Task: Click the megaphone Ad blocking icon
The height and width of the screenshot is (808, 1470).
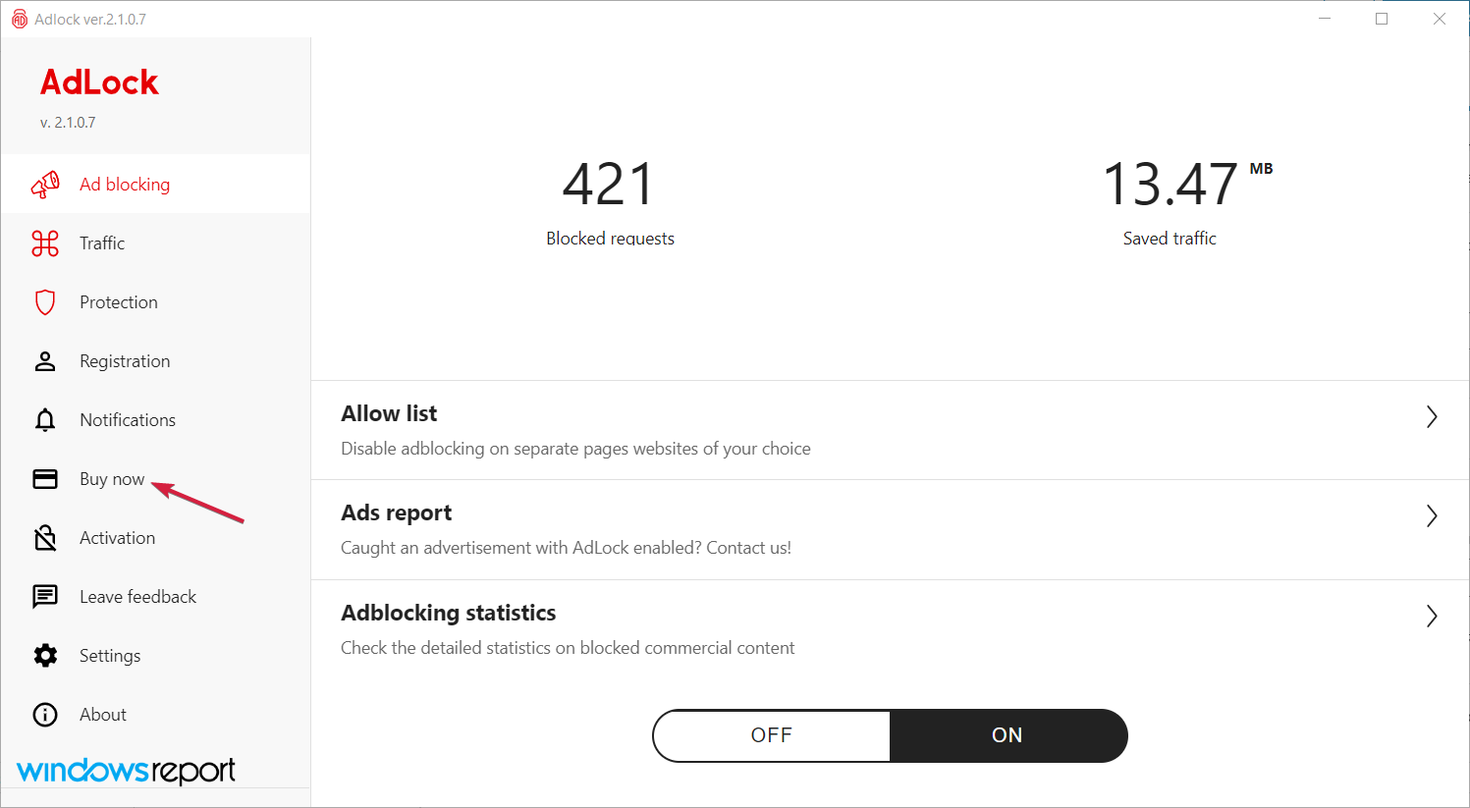Action: [x=45, y=185]
